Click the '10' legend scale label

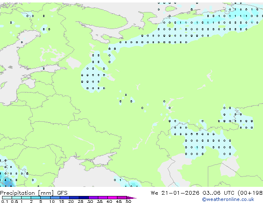52,201
